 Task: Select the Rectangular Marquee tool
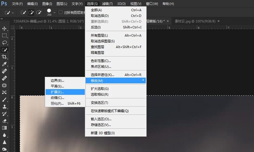(x=4, y=35)
